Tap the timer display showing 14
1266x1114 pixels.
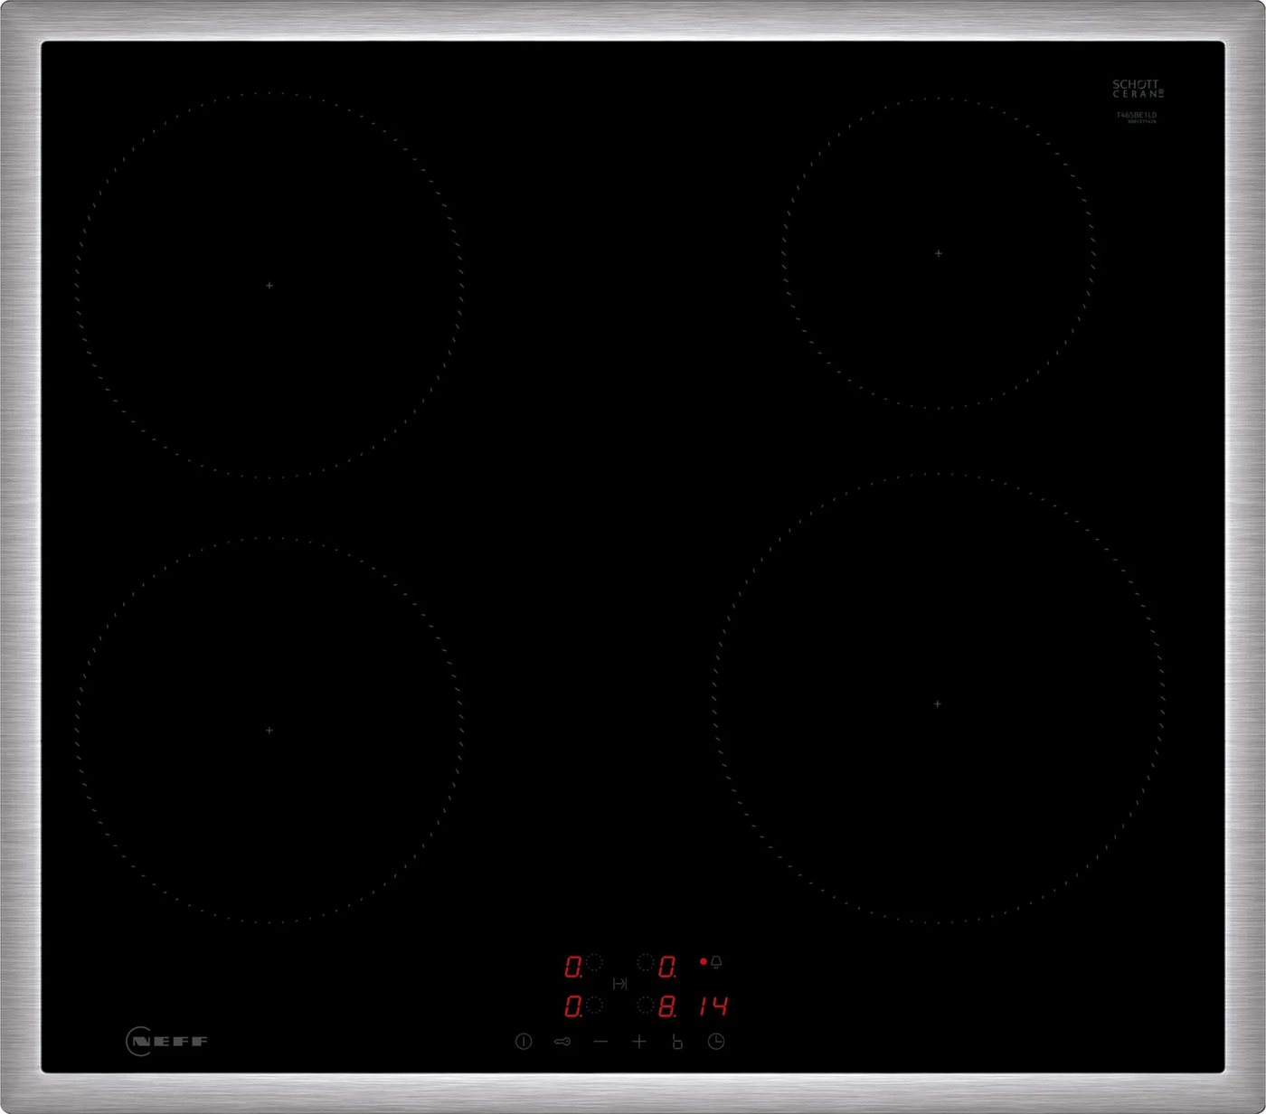[x=713, y=1005]
